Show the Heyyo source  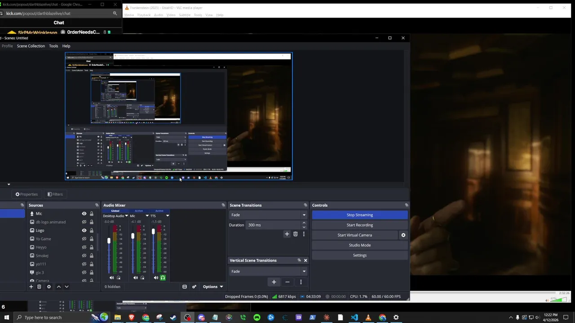coord(84,247)
